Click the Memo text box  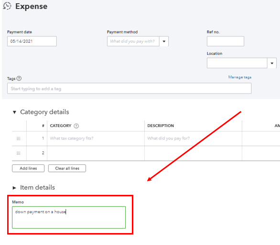coord(69,217)
